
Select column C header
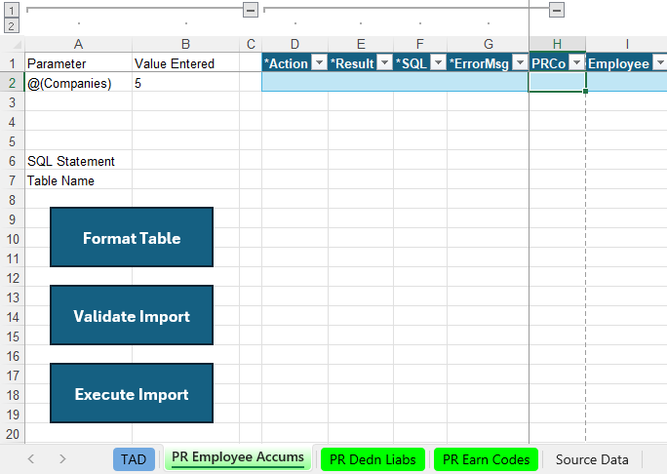251,44
